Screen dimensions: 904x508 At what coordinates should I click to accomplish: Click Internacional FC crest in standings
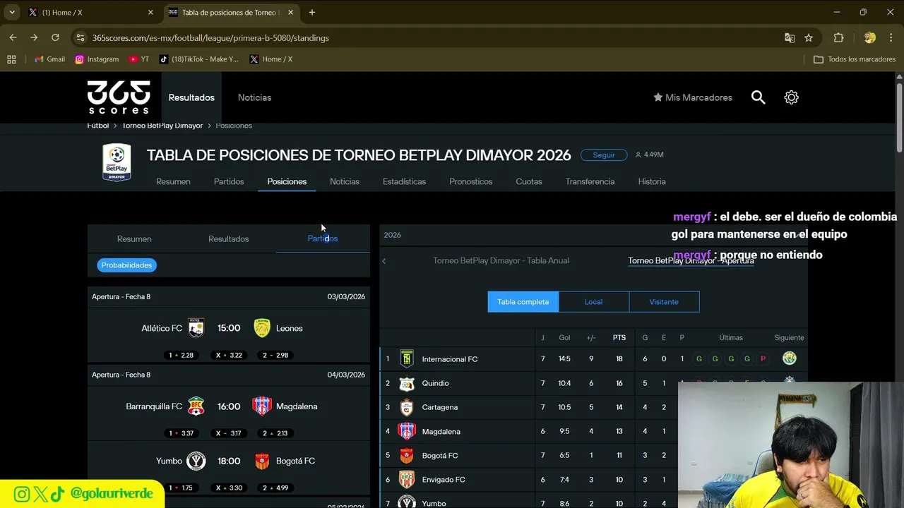(407, 359)
